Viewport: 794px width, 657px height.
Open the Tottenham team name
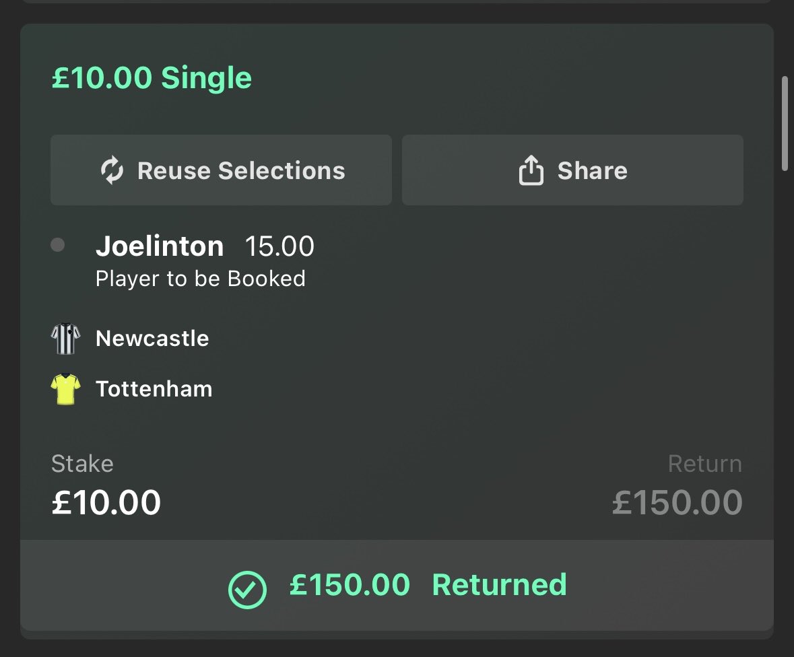point(154,389)
